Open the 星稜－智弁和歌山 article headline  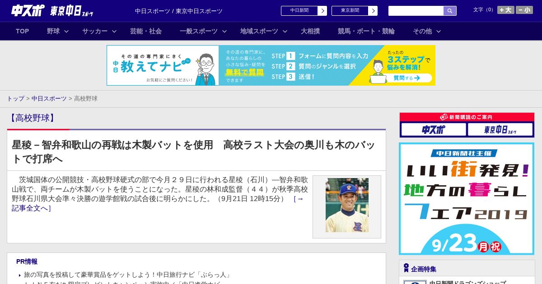point(193,151)
